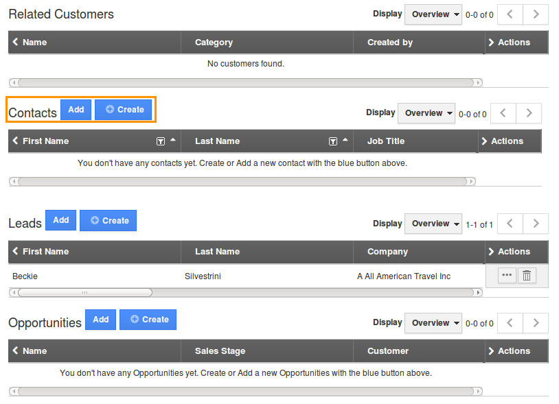This screenshot has width=559, height=404.
Task: Sort Contacts by First Name ascending arrow
Action: pos(173,140)
